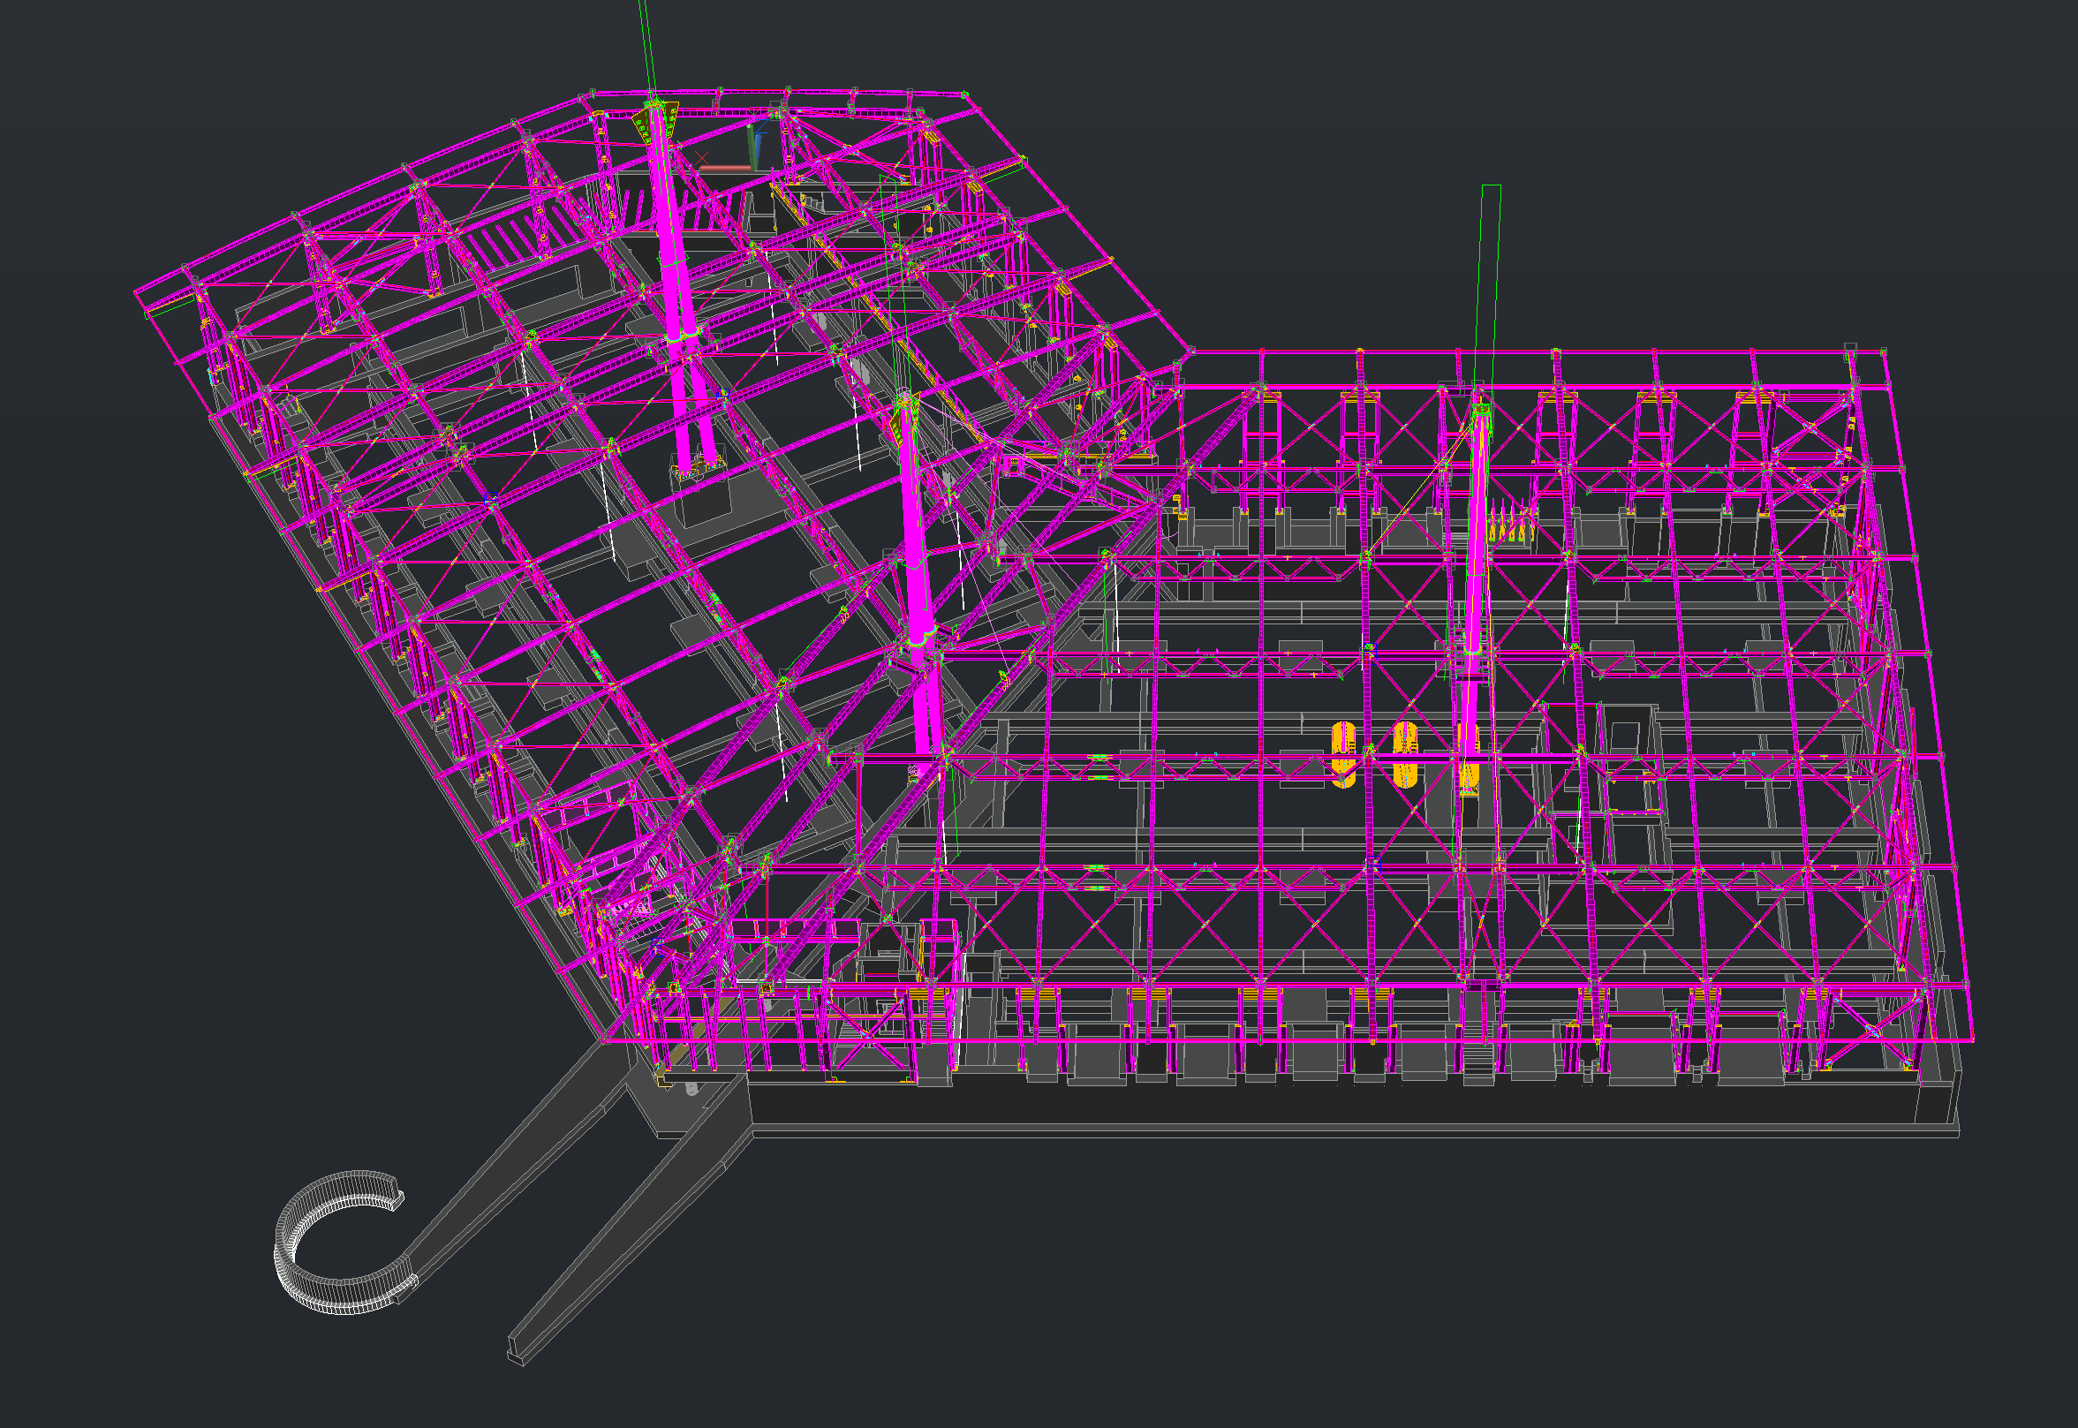Viewport: 2078px width, 1428px height.
Task: Click the green Y axis of the UCS icon
Action: pyautogui.click(x=752, y=147)
